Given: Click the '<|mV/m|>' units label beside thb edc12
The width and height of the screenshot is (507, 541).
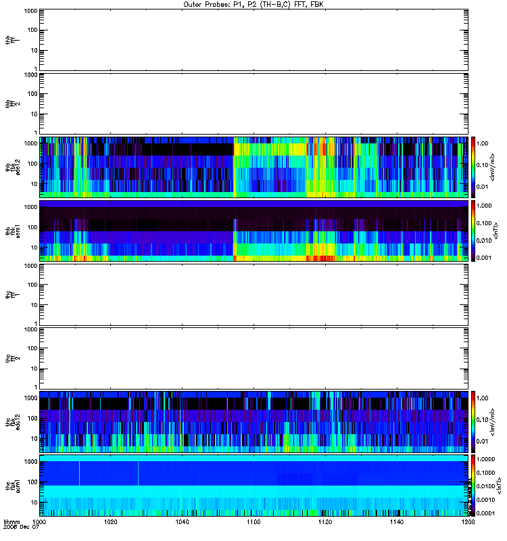Looking at the screenshot, I should coord(493,167).
